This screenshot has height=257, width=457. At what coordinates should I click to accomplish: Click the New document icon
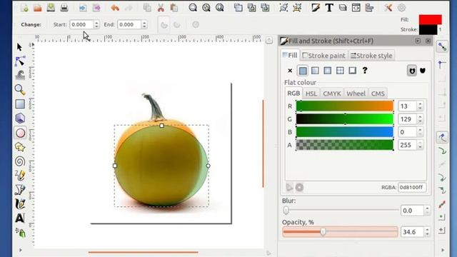[x=24, y=8]
